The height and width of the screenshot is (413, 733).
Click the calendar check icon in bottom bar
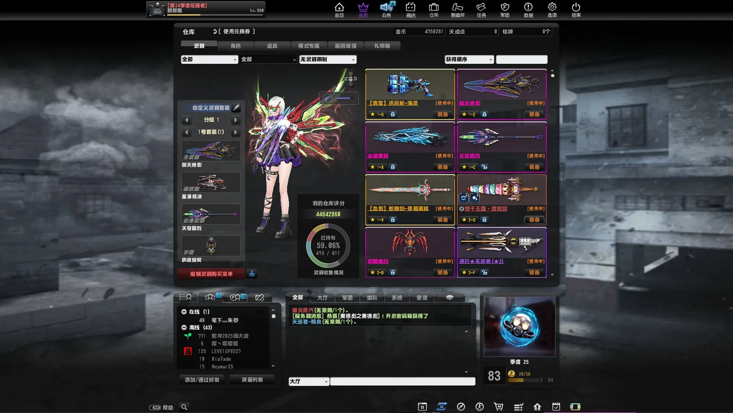pos(556,407)
